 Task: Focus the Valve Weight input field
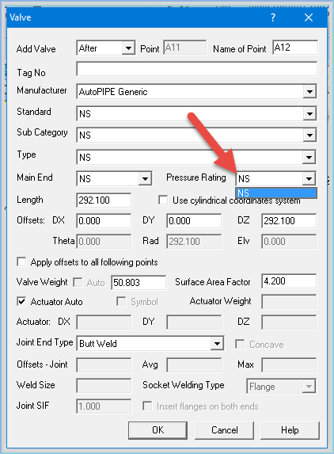139,282
